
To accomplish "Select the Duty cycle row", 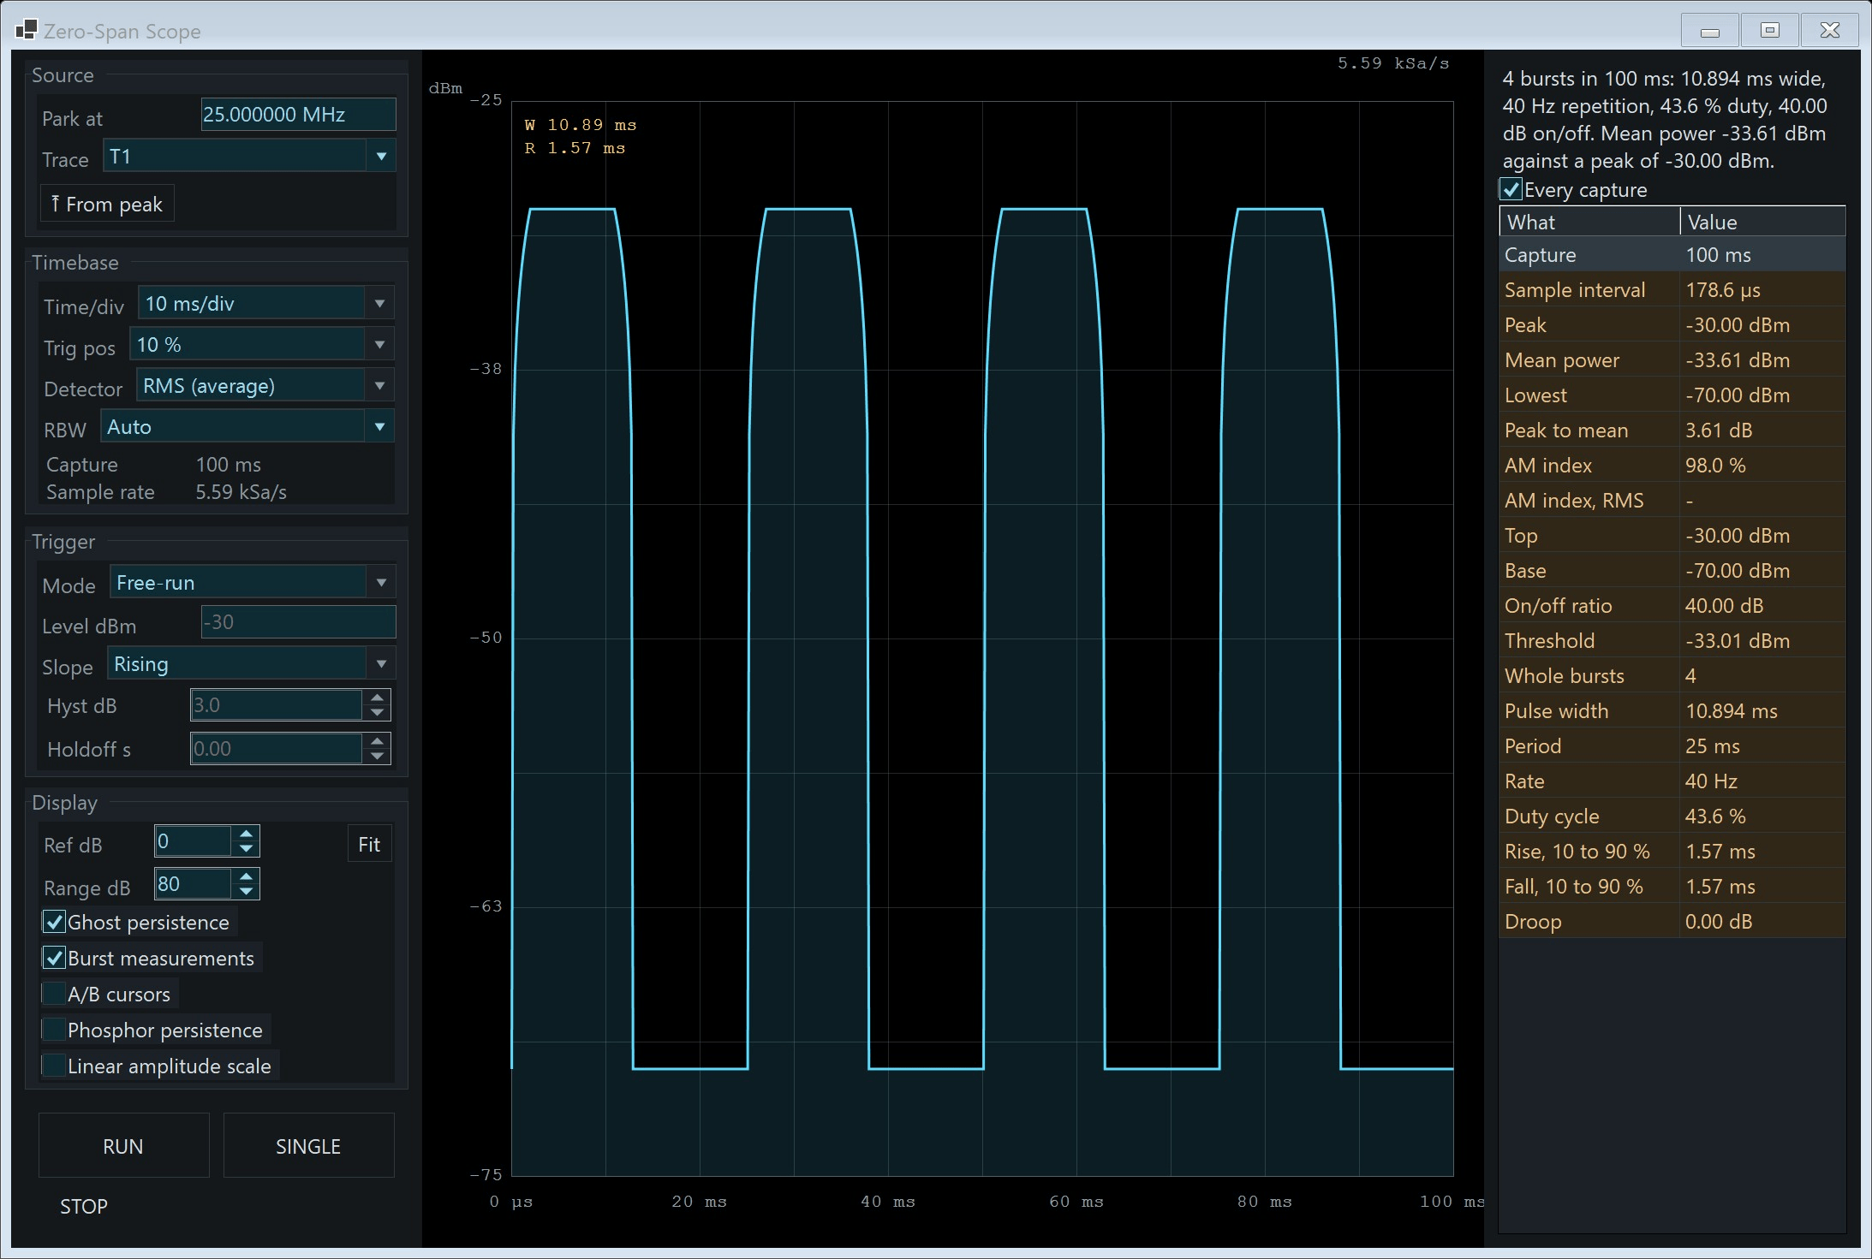I will pyautogui.click(x=1672, y=817).
